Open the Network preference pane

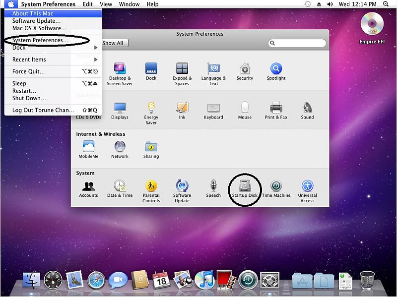click(120, 147)
